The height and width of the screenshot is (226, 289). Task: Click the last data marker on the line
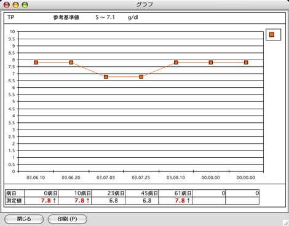click(x=246, y=62)
